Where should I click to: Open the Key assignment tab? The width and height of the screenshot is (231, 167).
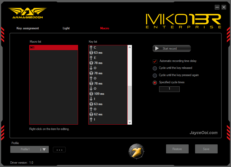pos(27,28)
